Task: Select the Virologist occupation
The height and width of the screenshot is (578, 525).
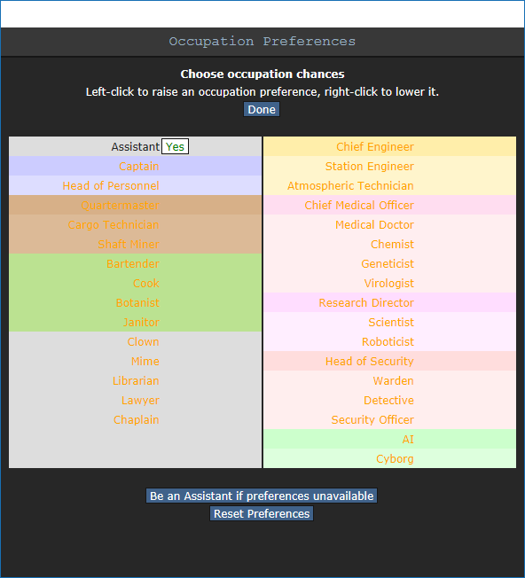Action: 389,284
